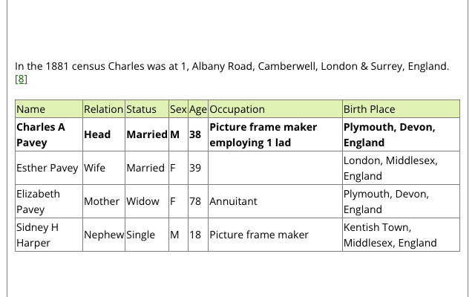
Task: Click the Annuitant occupation cell
Action: click(275, 201)
